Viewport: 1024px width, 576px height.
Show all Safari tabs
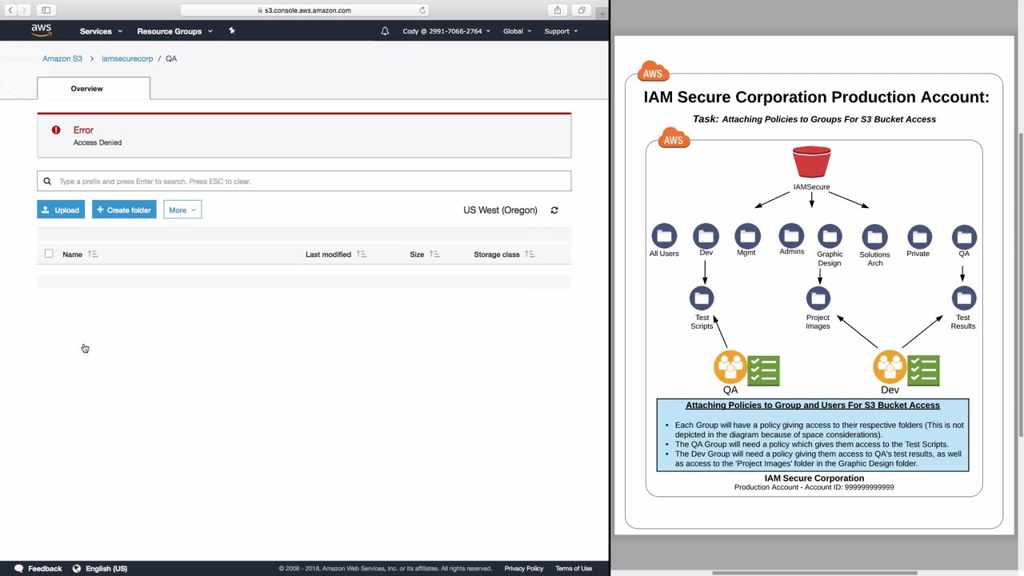coord(582,10)
